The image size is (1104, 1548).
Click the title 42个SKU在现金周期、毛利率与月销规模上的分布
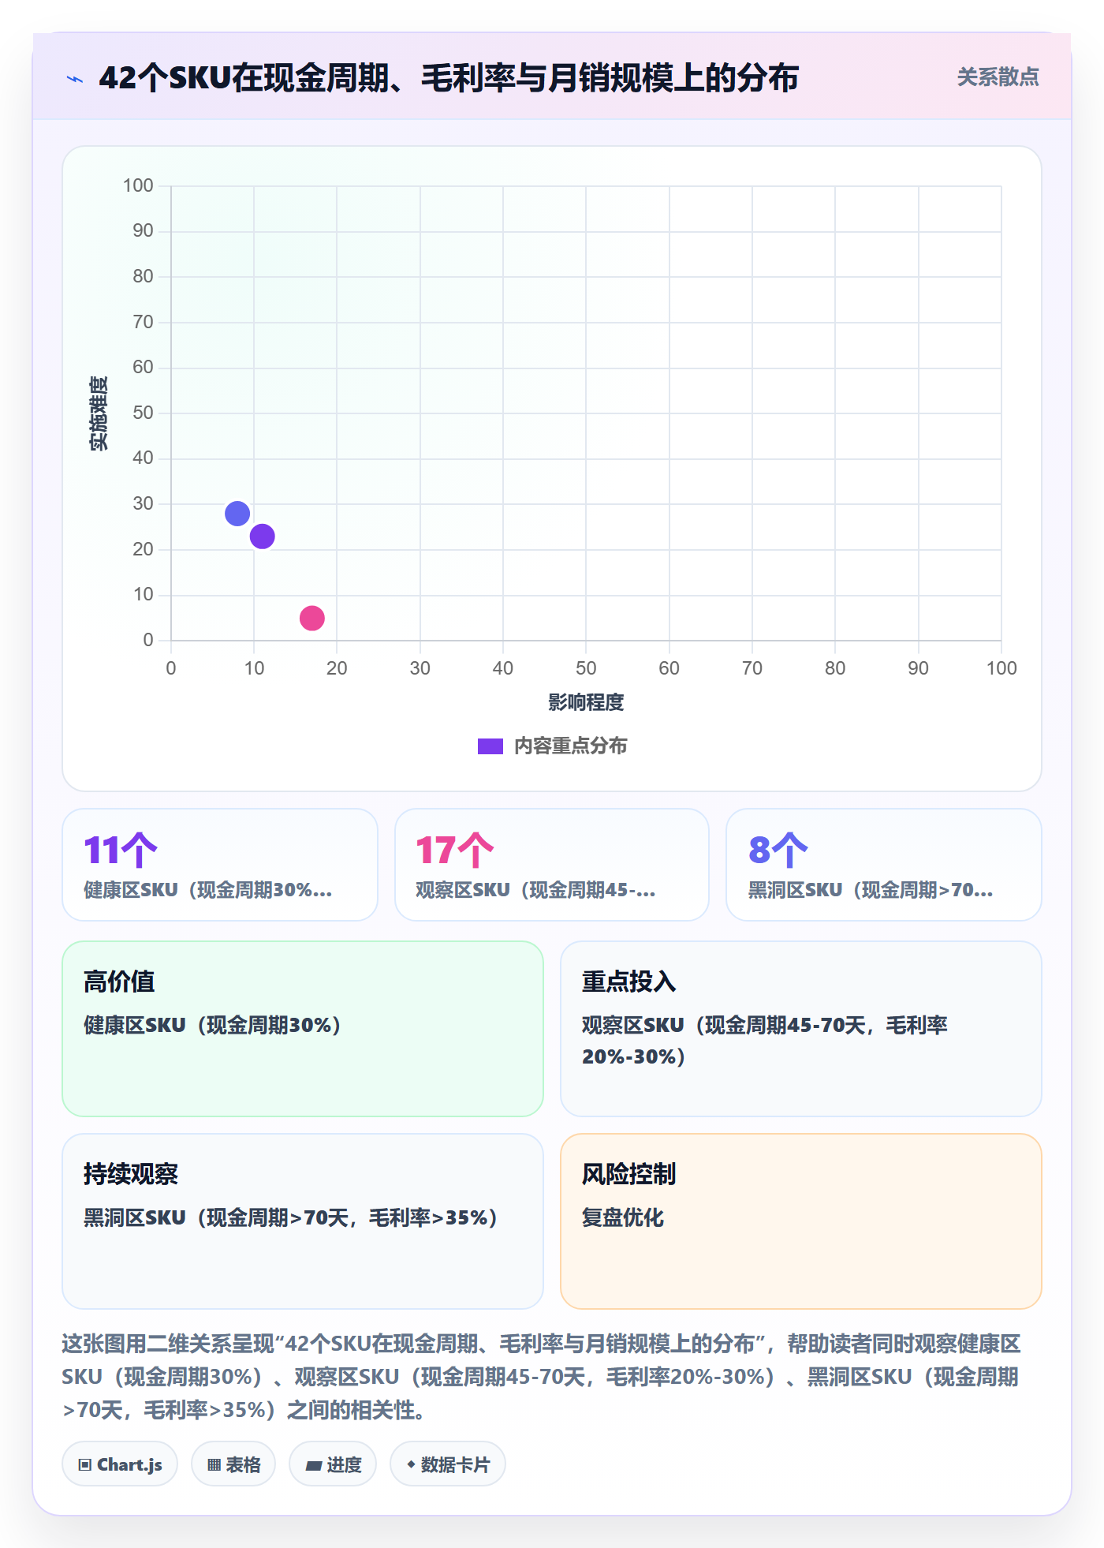click(449, 78)
